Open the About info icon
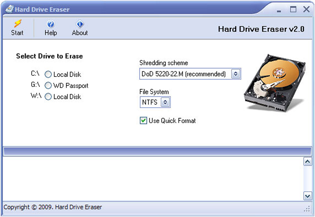The height and width of the screenshot is (217, 315). [80, 24]
